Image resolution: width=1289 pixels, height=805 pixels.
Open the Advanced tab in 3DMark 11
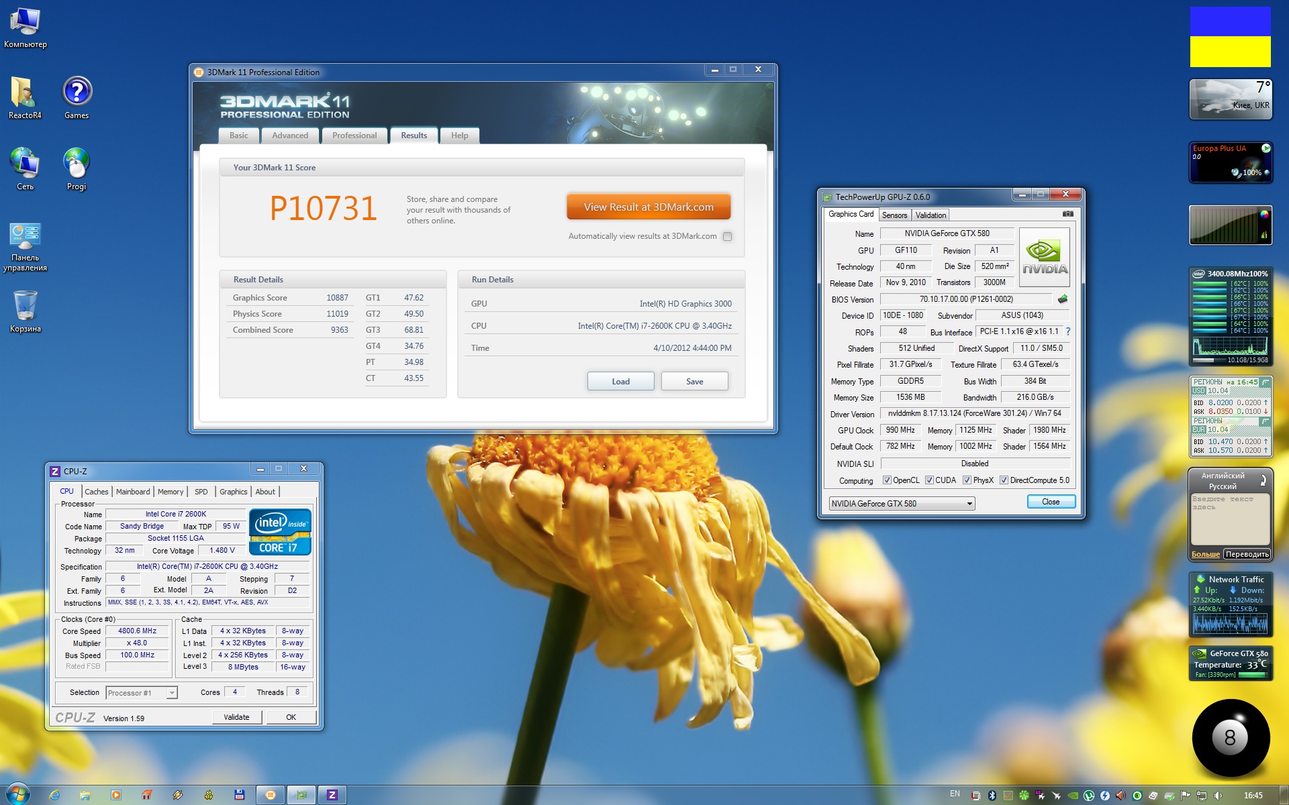[x=290, y=136]
